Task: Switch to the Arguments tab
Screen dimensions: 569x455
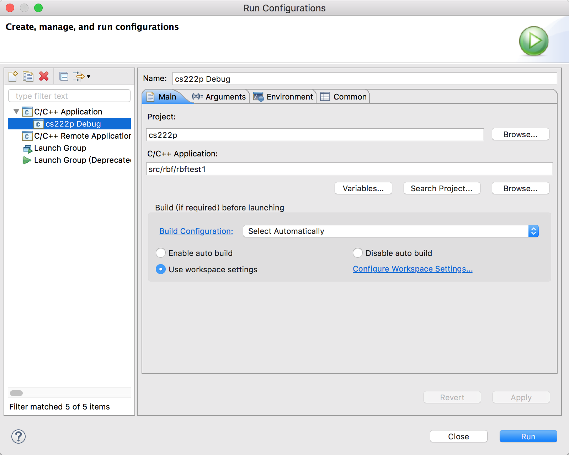Action: tap(219, 97)
